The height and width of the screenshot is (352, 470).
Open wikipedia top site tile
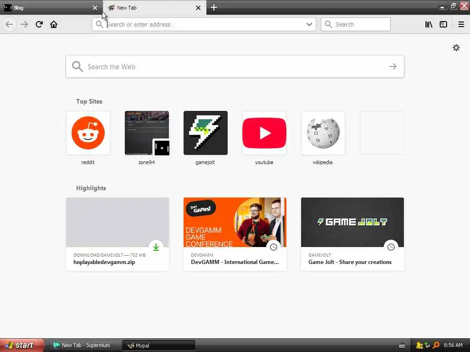pyautogui.click(x=323, y=133)
